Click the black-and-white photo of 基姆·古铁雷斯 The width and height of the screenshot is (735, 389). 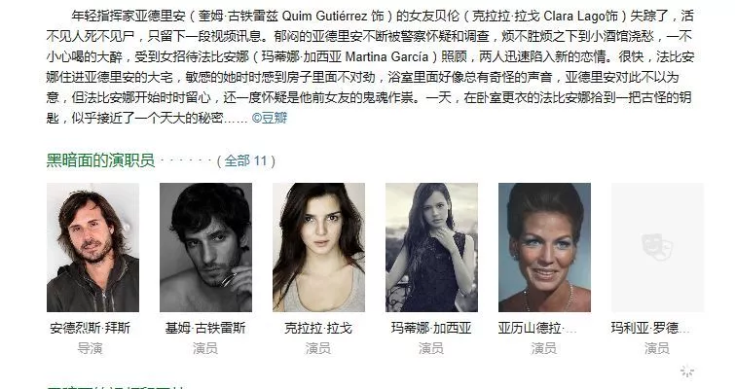205,247
